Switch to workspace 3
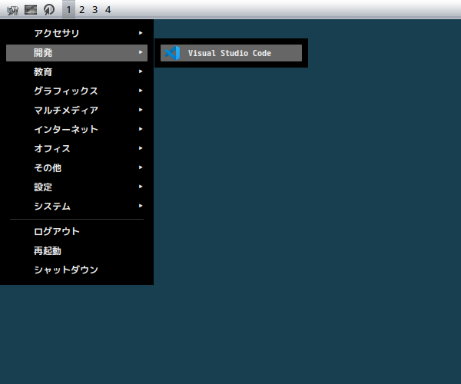The height and width of the screenshot is (384, 461). point(95,10)
